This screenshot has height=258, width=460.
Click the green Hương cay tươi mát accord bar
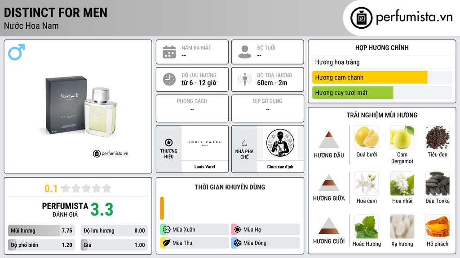click(x=353, y=93)
